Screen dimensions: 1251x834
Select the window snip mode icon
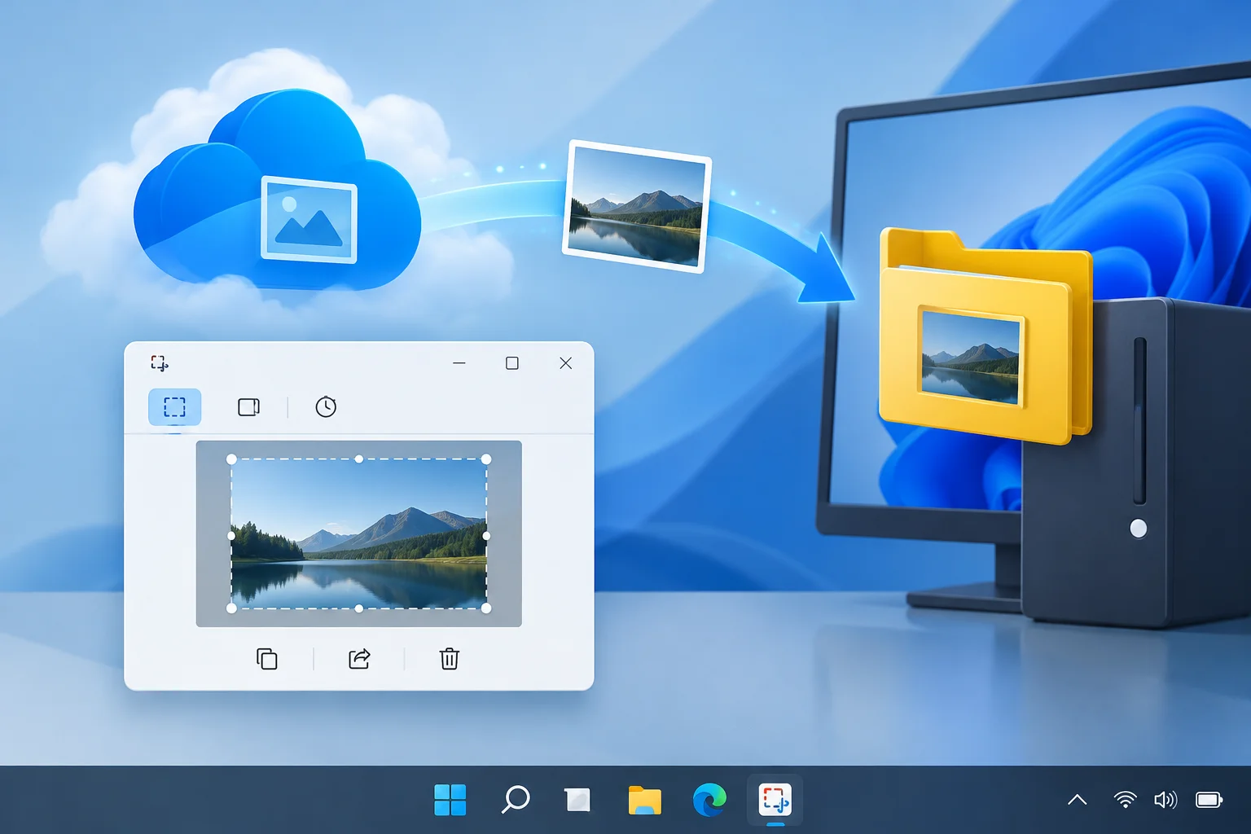tap(248, 406)
